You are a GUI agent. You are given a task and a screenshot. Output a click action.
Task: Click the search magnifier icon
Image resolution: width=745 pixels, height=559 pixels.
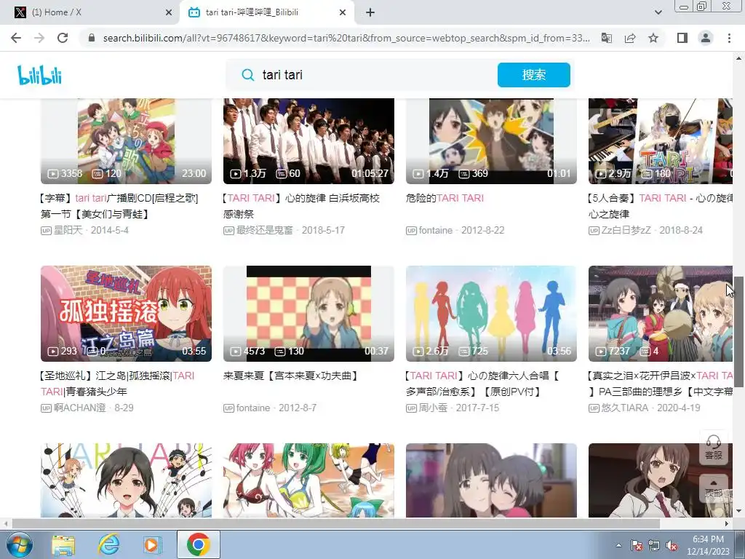tap(247, 75)
